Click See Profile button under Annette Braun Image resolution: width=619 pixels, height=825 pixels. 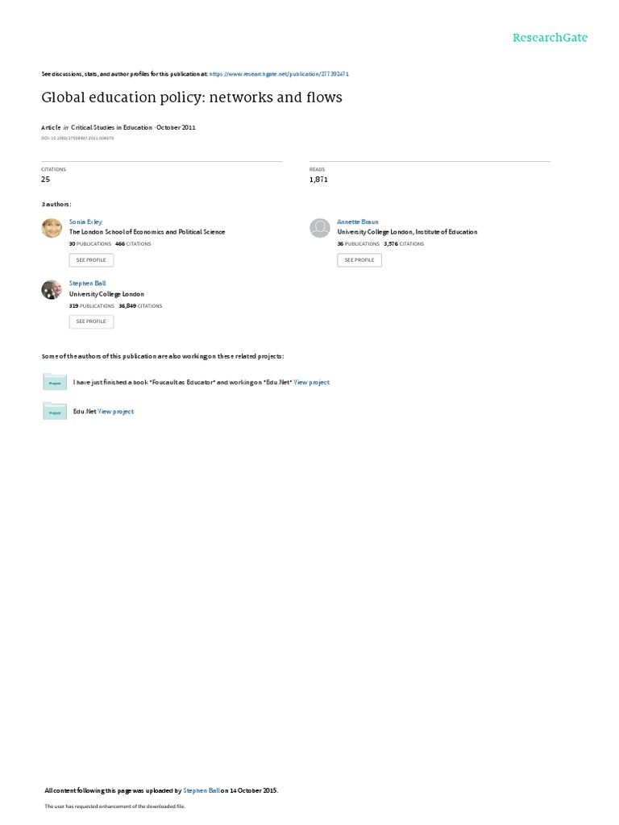pyautogui.click(x=359, y=260)
